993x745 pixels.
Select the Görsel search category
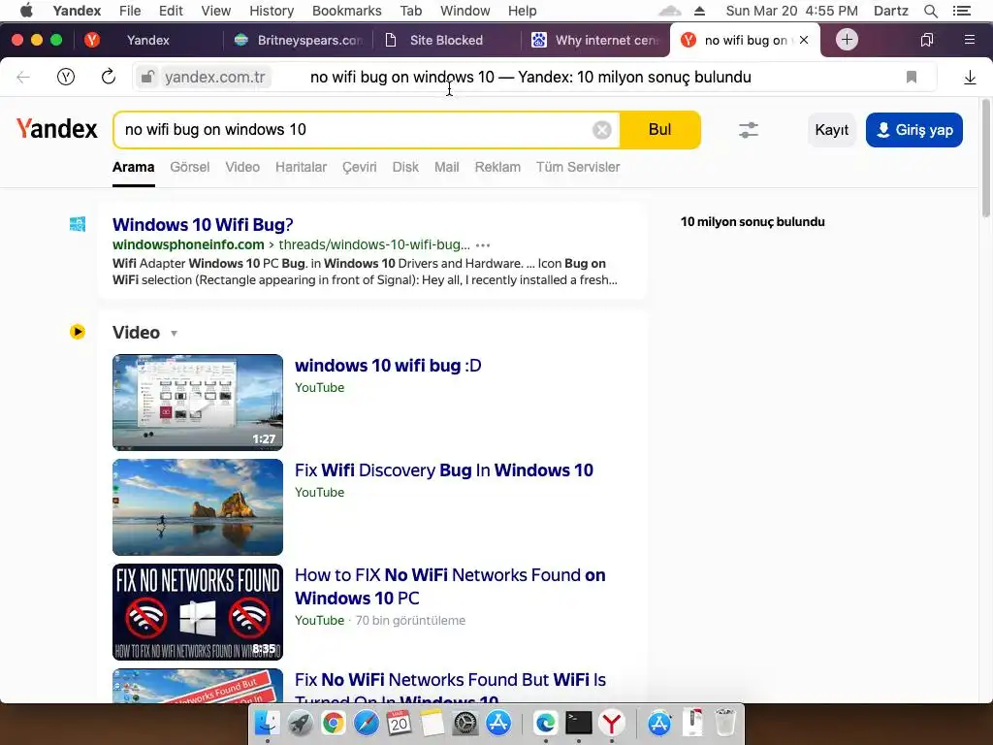tap(189, 167)
